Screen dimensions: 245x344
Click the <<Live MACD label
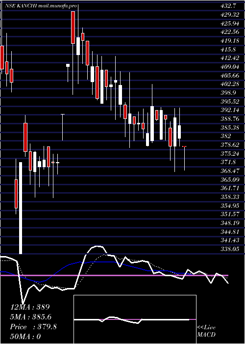point(206,331)
